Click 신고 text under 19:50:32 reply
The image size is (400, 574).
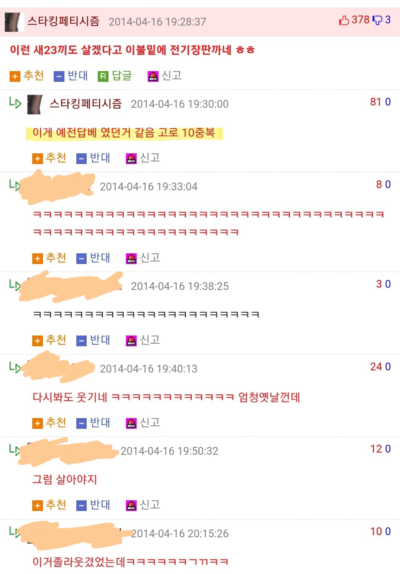pos(150,504)
